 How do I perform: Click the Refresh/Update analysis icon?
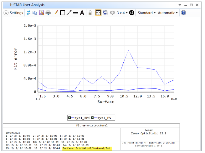[x=28, y=13]
